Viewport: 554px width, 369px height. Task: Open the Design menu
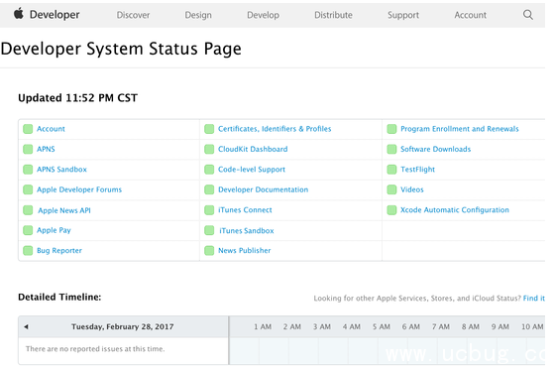tap(198, 15)
